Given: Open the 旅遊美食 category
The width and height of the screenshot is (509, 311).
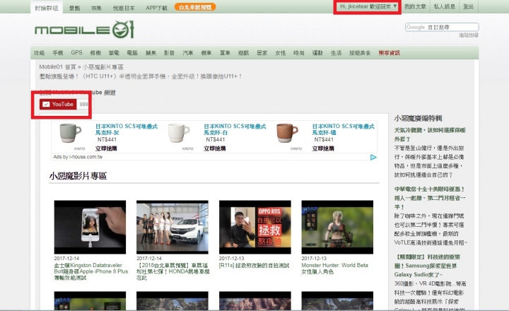Looking at the screenshot, I should coord(360,52).
